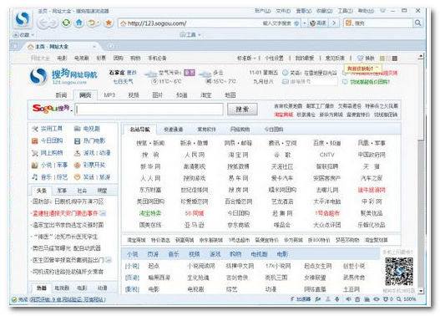The width and height of the screenshot is (440, 316).
Task: Click the scrollbar down arrow
Action: [421, 291]
